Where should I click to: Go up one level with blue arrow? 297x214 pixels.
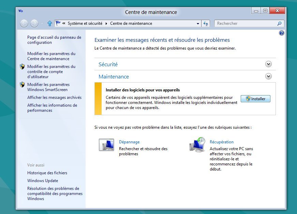[x=50, y=23]
